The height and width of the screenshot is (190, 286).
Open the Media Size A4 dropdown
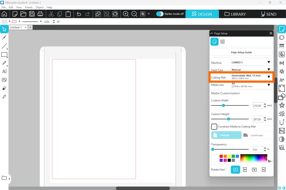250,85
